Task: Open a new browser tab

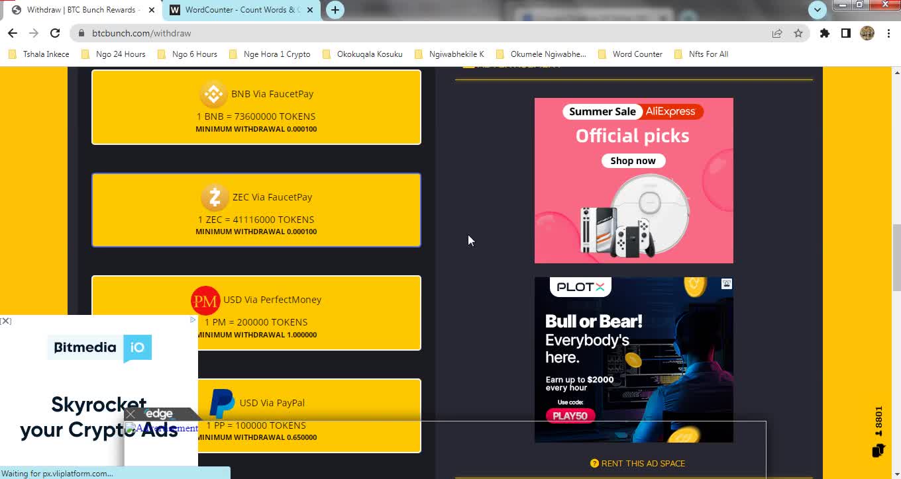Action: click(335, 10)
